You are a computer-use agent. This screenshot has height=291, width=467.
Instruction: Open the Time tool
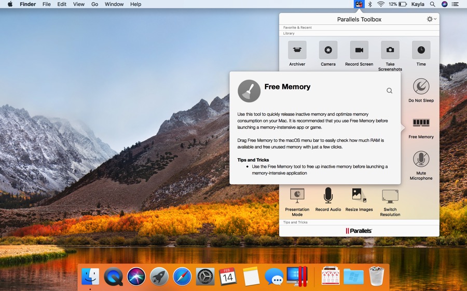tap(421, 50)
